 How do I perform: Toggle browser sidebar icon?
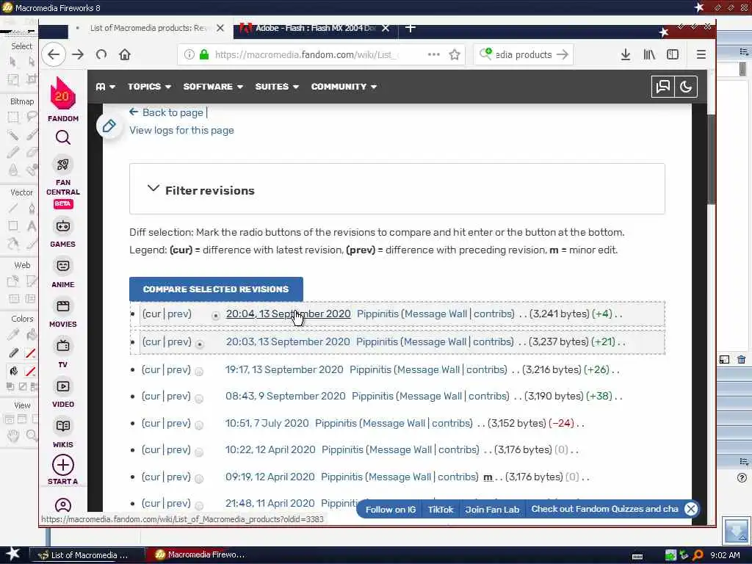[673, 54]
